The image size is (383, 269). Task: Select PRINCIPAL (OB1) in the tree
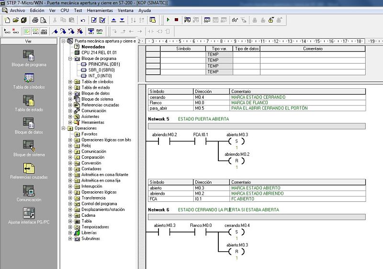[x=104, y=64]
